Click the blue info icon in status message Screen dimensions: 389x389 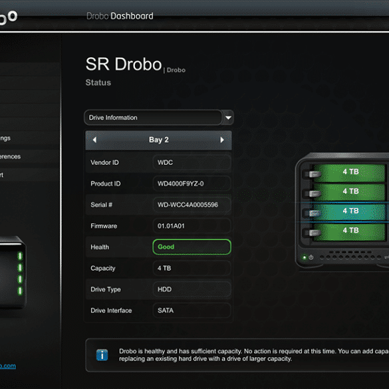(102, 355)
